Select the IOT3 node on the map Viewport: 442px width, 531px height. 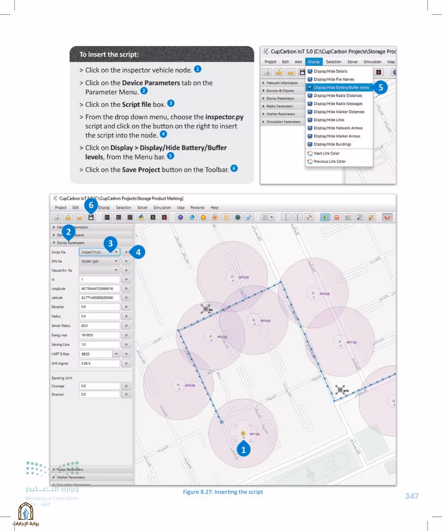tap(210, 337)
